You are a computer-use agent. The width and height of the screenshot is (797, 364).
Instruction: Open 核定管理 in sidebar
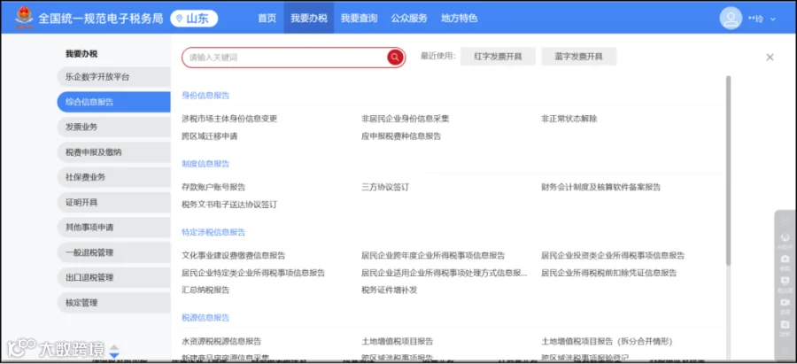[x=113, y=303]
